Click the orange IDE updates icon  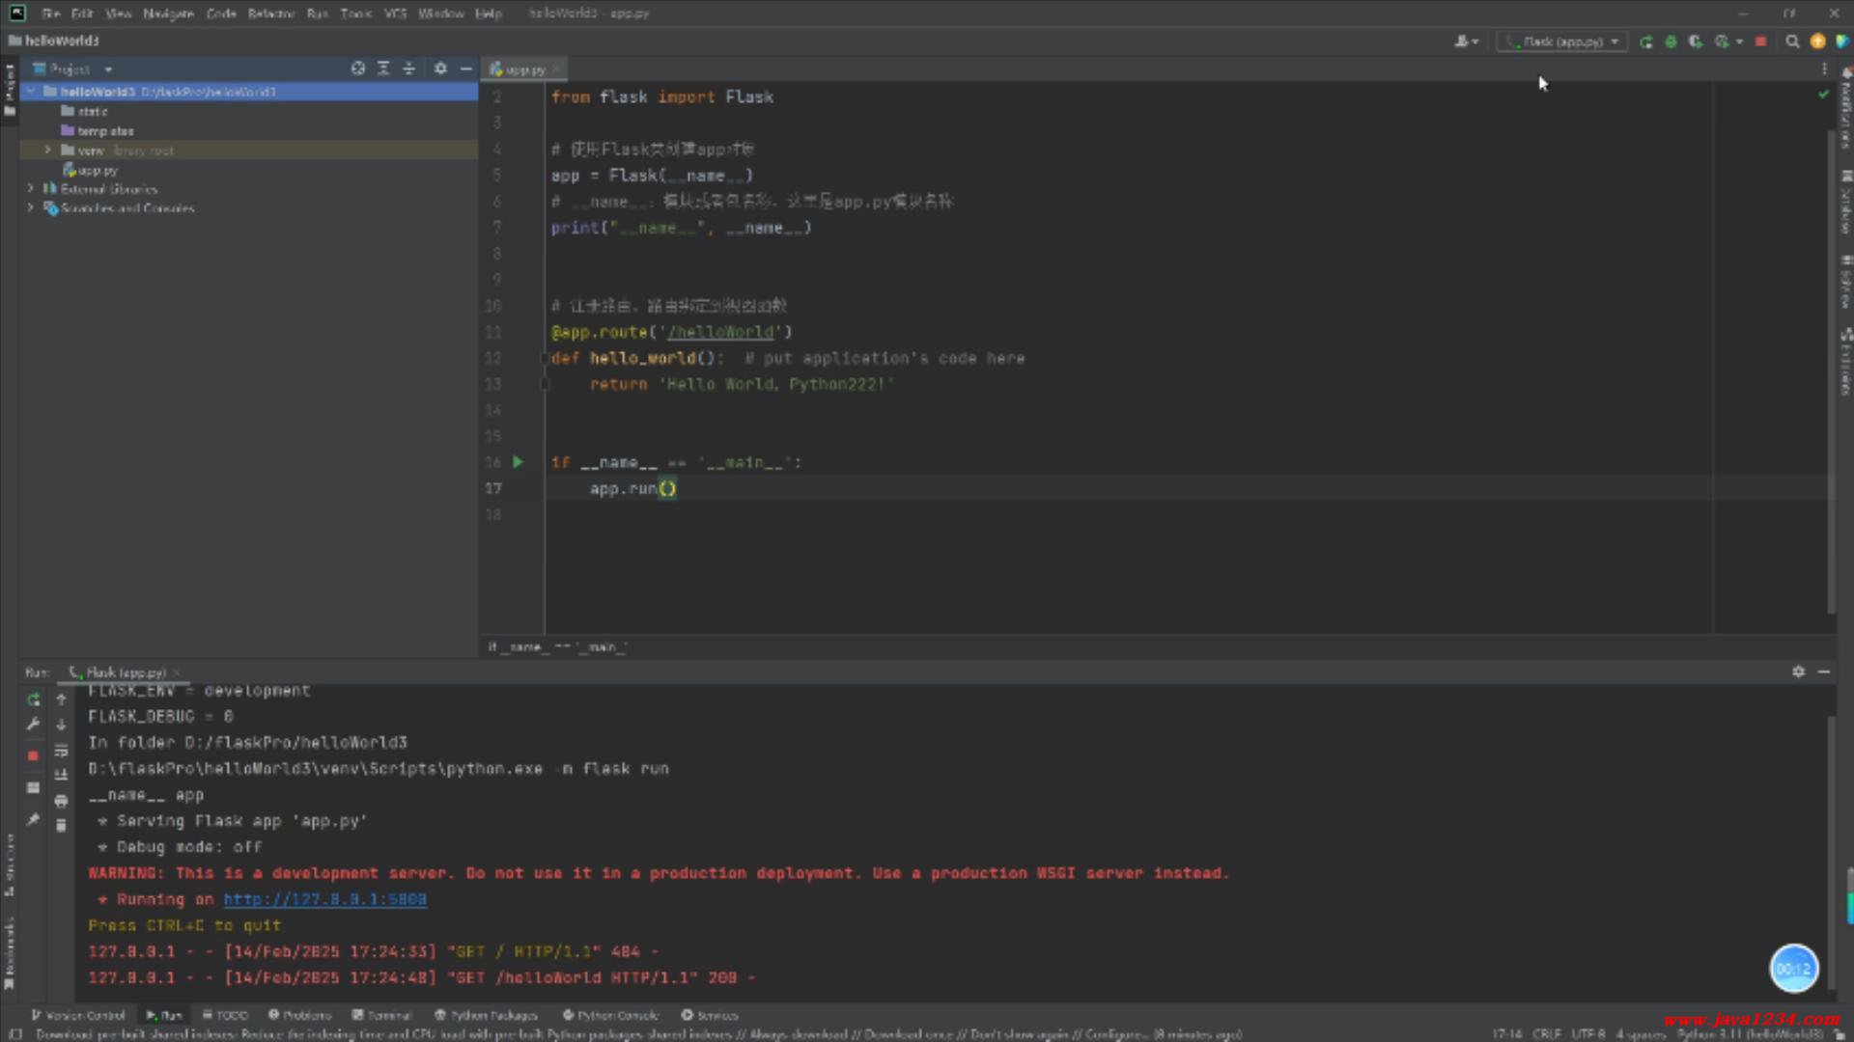pos(1817,41)
